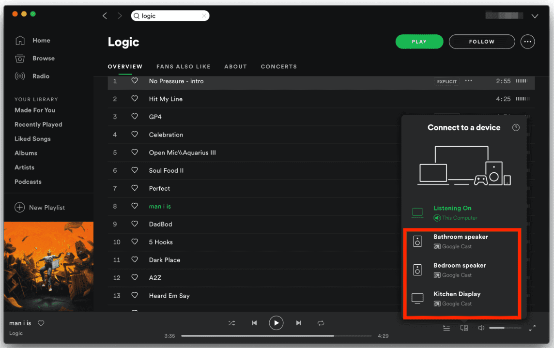Toggle shuffle playback
554x348 pixels.
pos(231,323)
